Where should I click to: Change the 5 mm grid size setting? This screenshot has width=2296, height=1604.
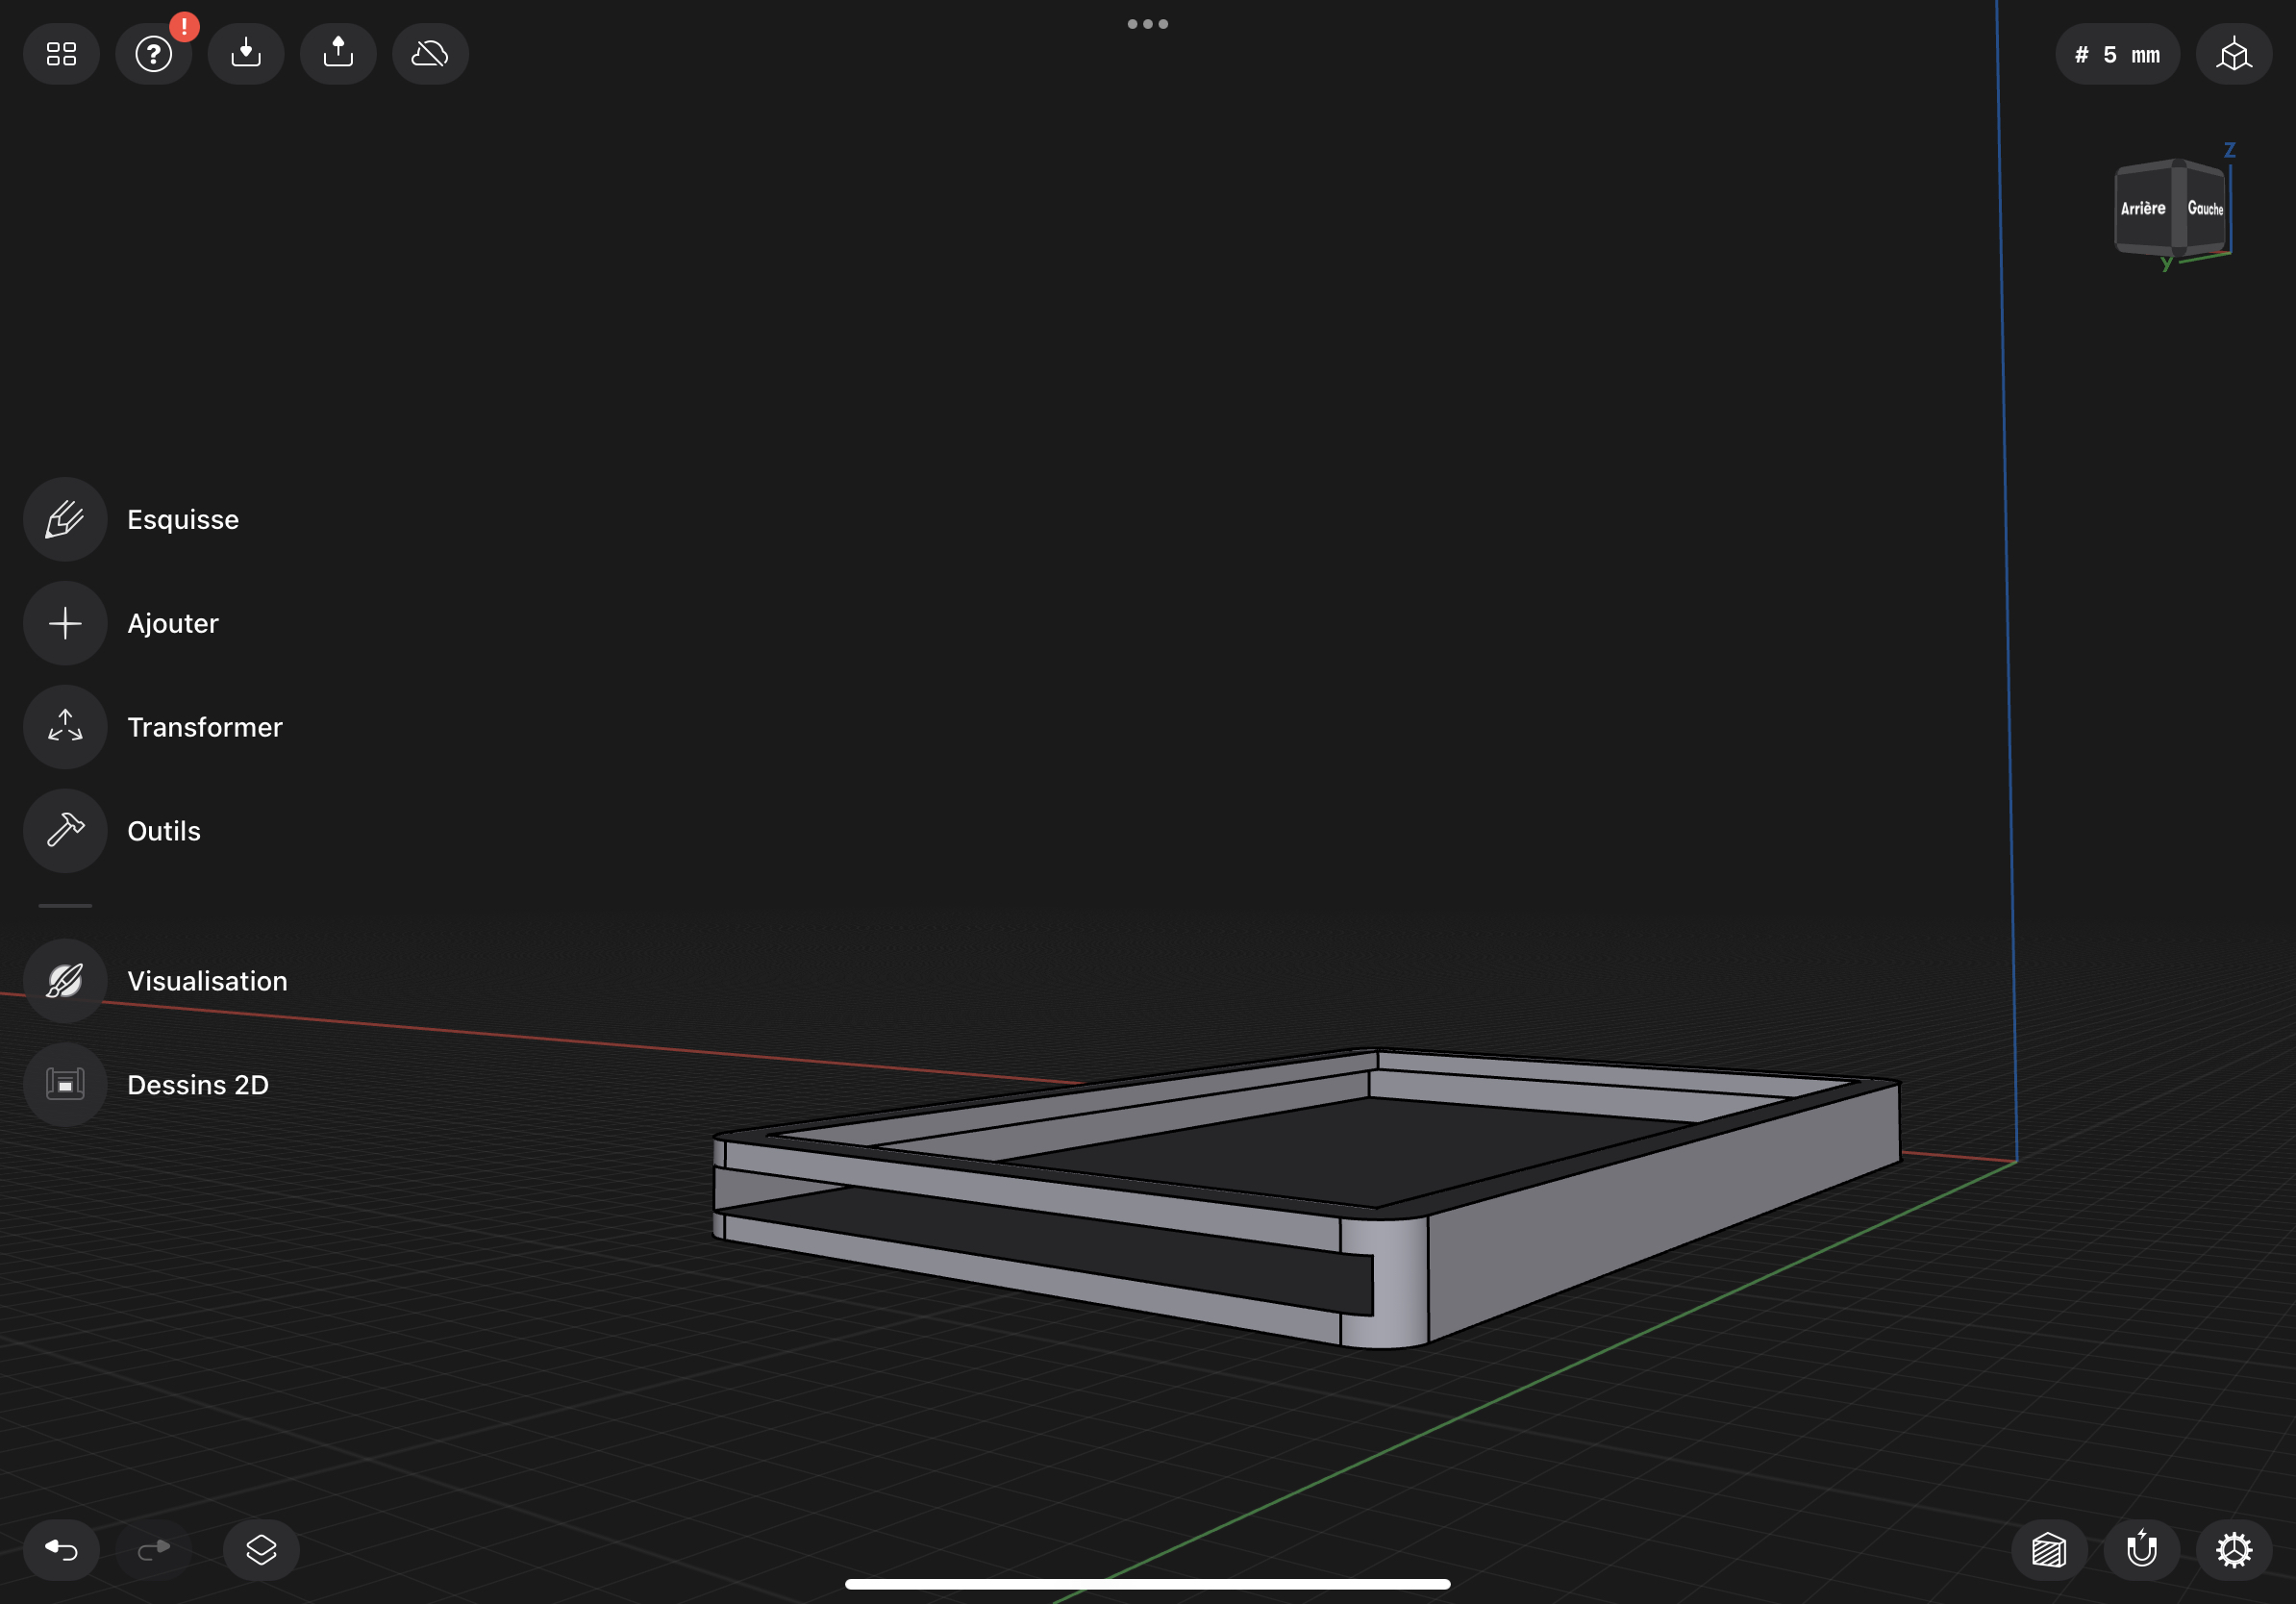click(2117, 54)
